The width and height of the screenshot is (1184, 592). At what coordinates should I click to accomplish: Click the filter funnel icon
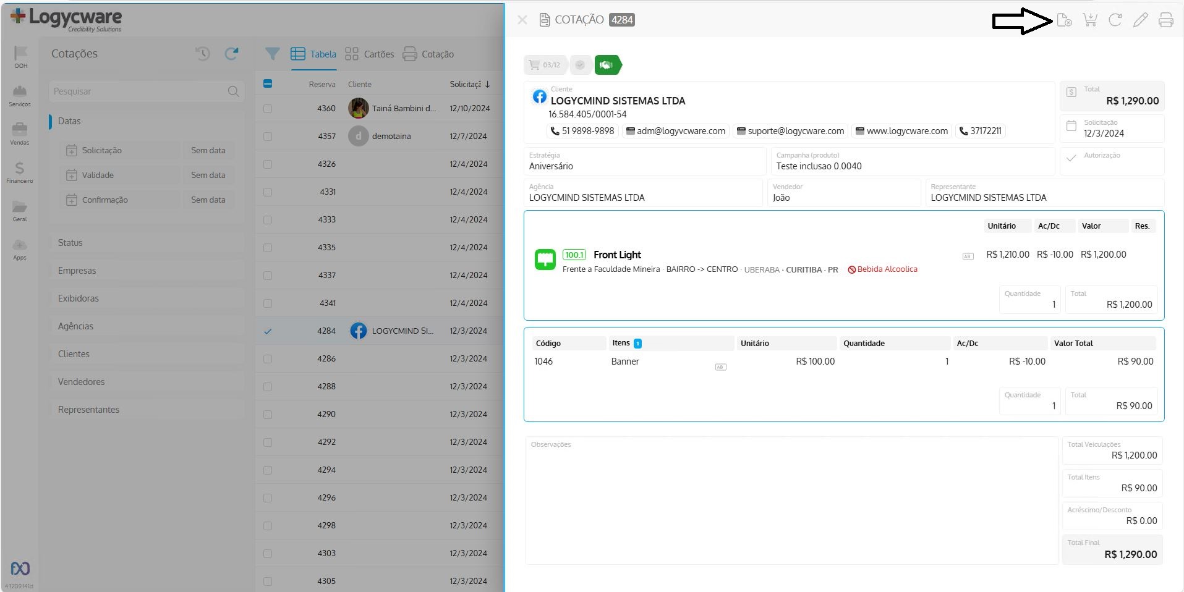tap(272, 54)
